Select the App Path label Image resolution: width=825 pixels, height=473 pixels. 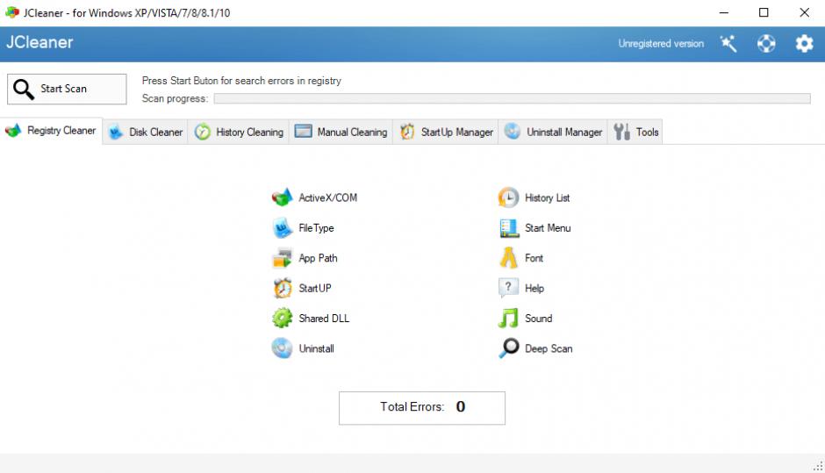(x=318, y=258)
